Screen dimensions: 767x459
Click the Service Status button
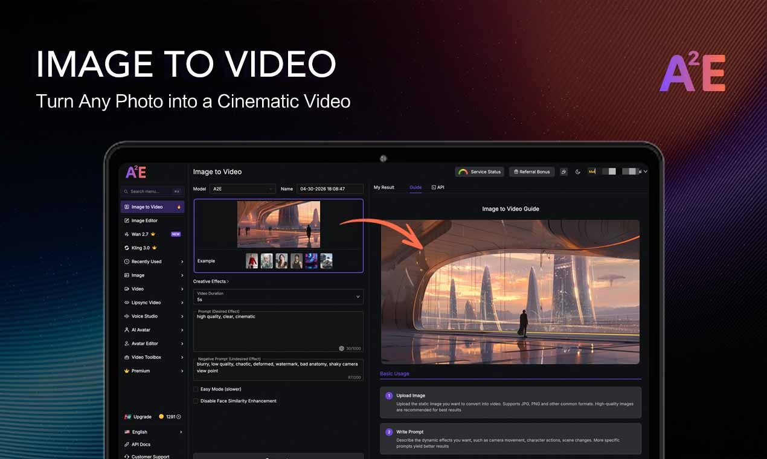(x=480, y=172)
